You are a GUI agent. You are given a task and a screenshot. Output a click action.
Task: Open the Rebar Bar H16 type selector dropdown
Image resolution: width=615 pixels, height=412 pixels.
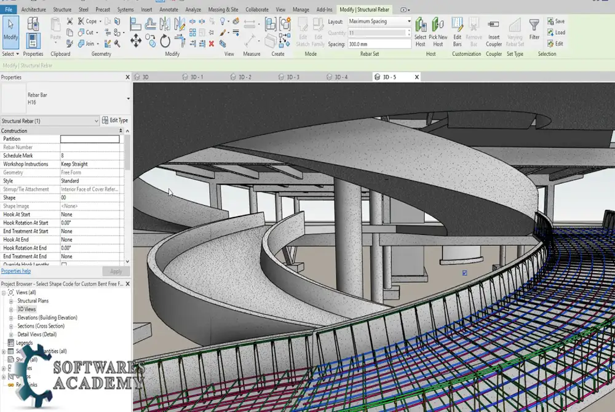click(129, 98)
